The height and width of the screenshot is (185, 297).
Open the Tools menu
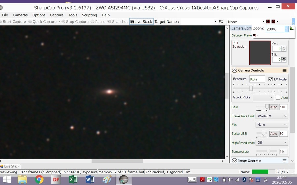pyautogui.click(x=73, y=15)
